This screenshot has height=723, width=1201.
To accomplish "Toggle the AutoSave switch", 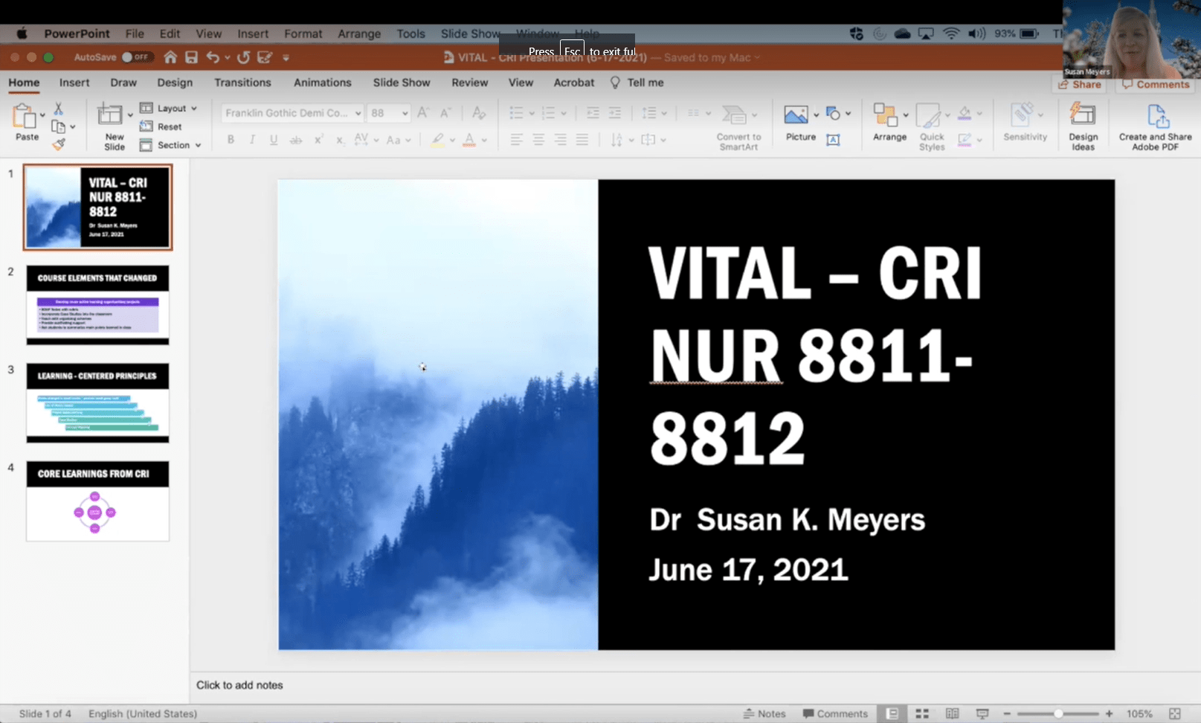I will (138, 57).
